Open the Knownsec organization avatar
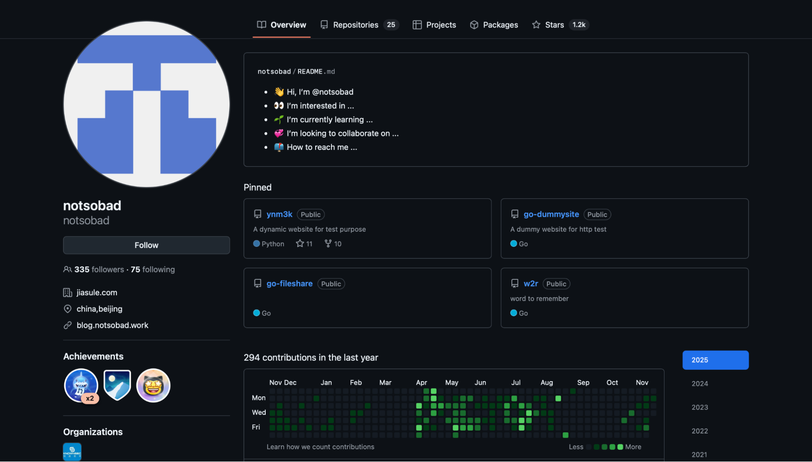812x462 pixels. coord(72,451)
